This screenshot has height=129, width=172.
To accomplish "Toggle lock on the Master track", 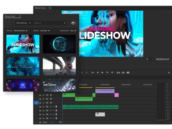I will pos(40,122).
